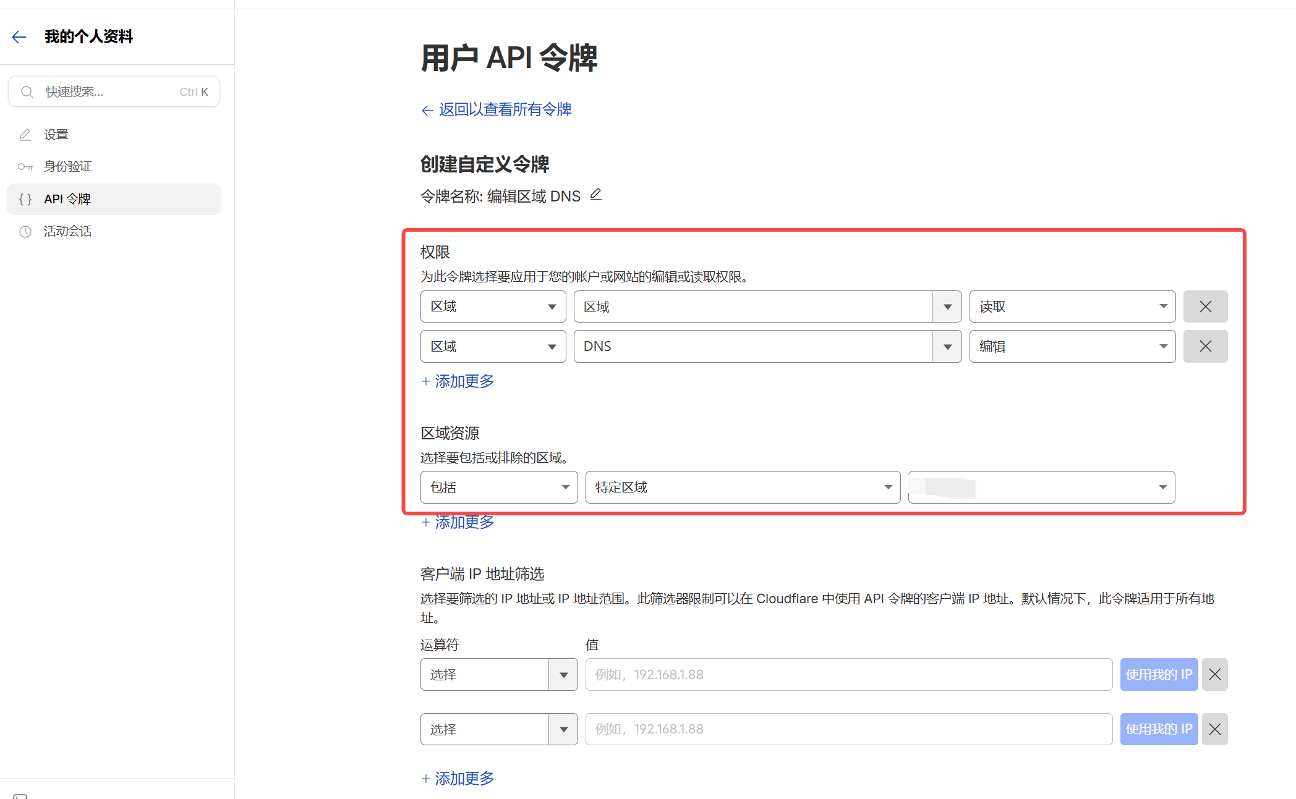Image resolution: width=1296 pixels, height=799 pixels.
Task: Open the 读取 permission level dropdown
Action: click(1072, 306)
